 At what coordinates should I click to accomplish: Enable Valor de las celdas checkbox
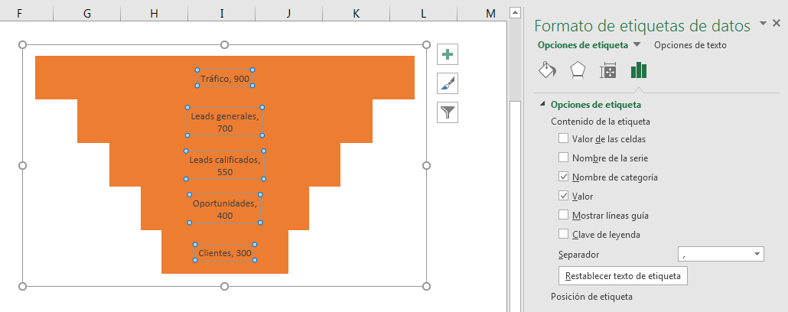[x=563, y=138]
